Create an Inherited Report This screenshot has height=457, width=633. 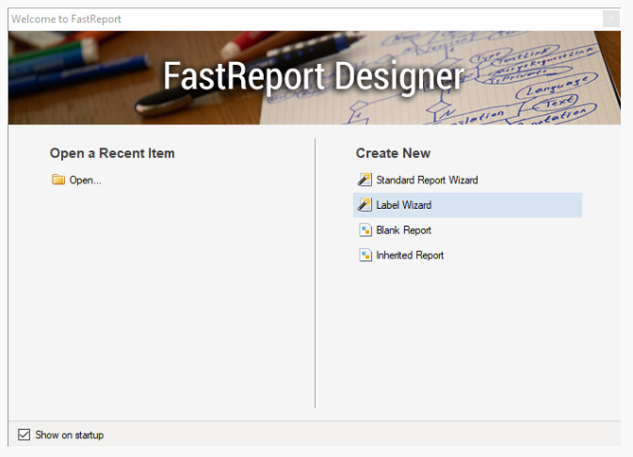410,255
